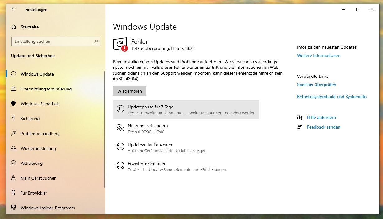Click the Für Entwickler tools icon

tap(13, 193)
